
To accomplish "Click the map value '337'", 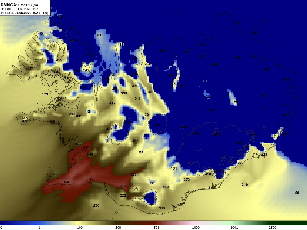I will [x=63, y=98].
